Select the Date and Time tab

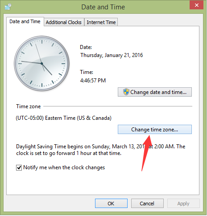[25, 21]
